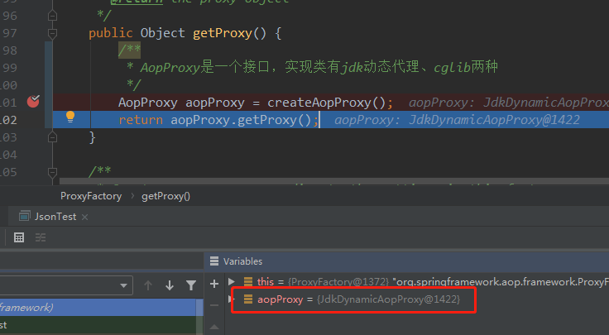The height and width of the screenshot is (335, 609).
Task: Select getProxy() in the breadcrumb
Action: 165,196
